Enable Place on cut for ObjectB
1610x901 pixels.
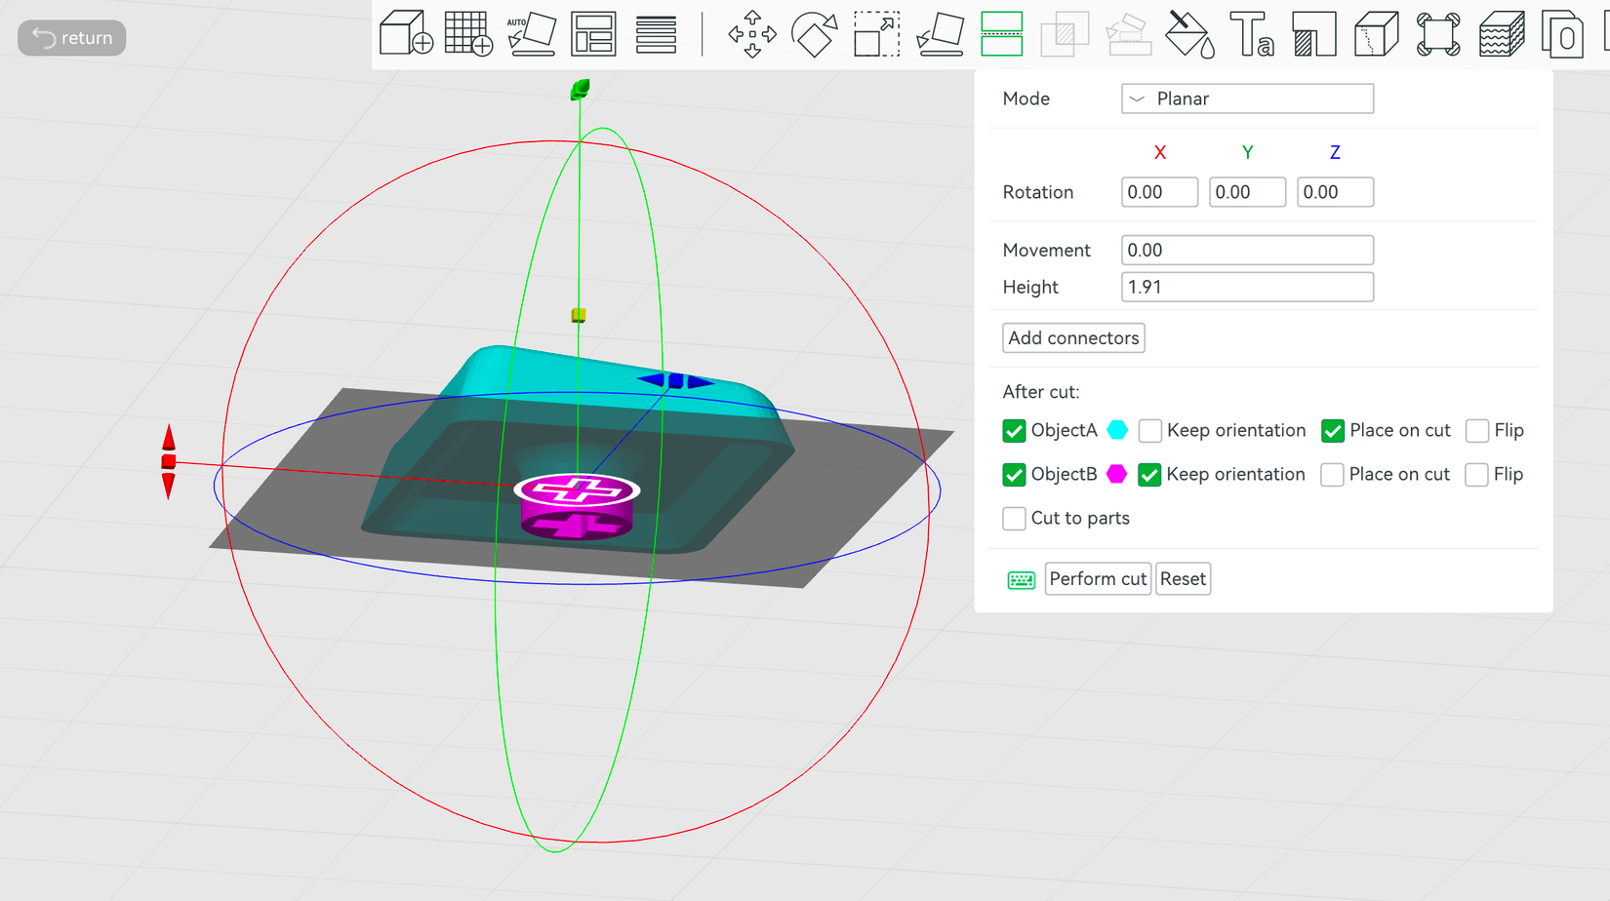pyautogui.click(x=1332, y=475)
